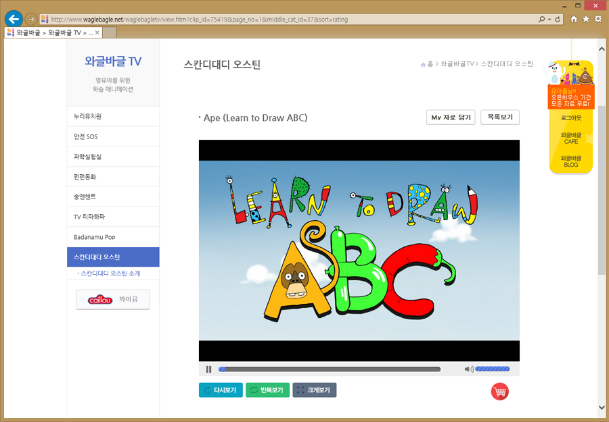Click the 와글바글 TV sidebar heading
Image resolution: width=609 pixels, height=422 pixels.
(x=113, y=61)
